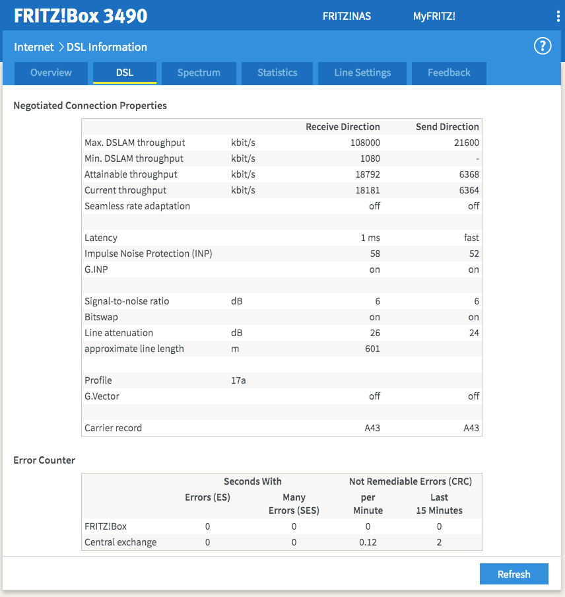This screenshot has height=597, width=565.
Task: Click the 1 ms latency value
Action: click(370, 238)
